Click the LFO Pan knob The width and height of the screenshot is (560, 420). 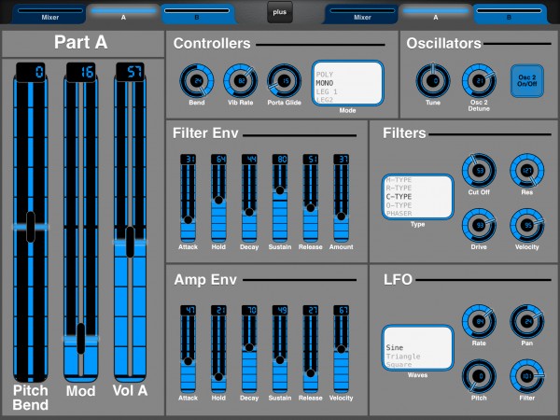(x=527, y=321)
